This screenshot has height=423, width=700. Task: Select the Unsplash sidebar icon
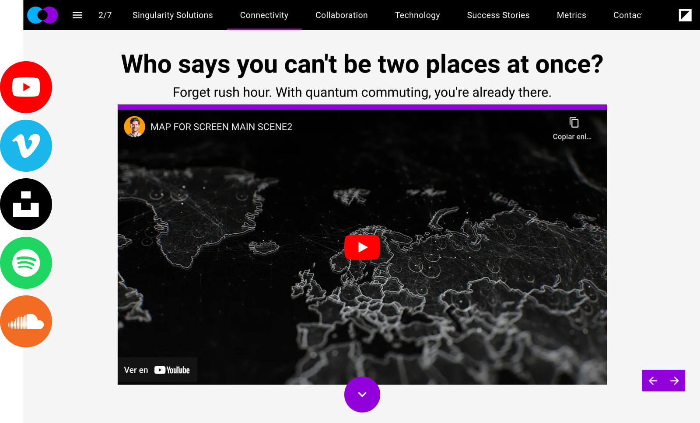[x=26, y=205]
